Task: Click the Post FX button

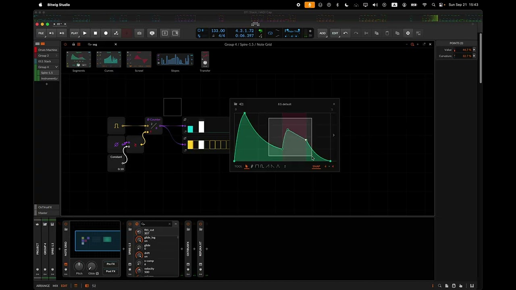Action: pyautogui.click(x=110, y=271)
